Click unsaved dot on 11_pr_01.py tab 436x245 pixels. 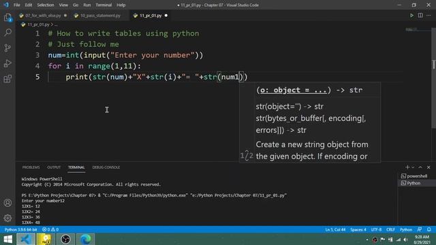(166, 16)
